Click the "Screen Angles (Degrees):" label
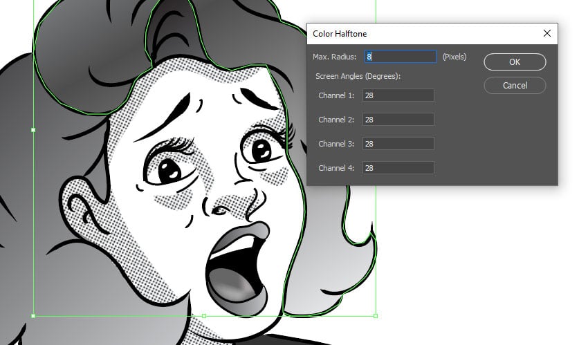Image resolution: width=588 pixels, height=345 pixels. (358, 76)
